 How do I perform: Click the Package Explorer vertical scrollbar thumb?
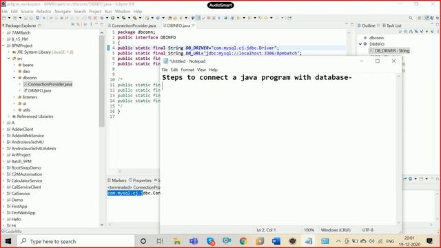tap(102, 81)
